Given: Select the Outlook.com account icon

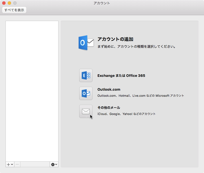Looking at the screenshot, I should tap(86, 93).
